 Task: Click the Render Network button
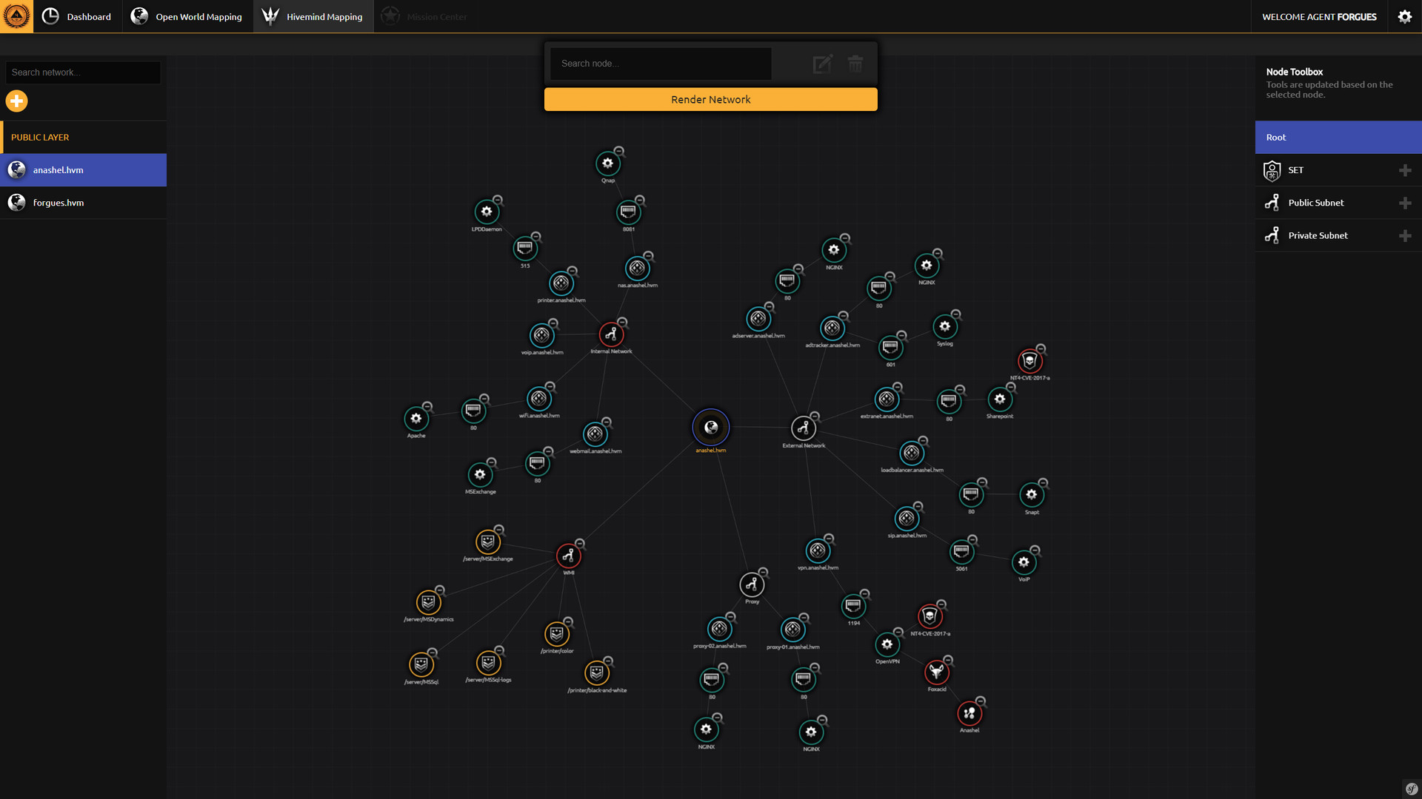click(710, 98)
